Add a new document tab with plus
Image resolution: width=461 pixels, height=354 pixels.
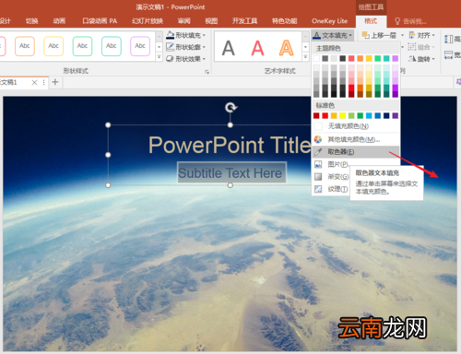(55, 82)
